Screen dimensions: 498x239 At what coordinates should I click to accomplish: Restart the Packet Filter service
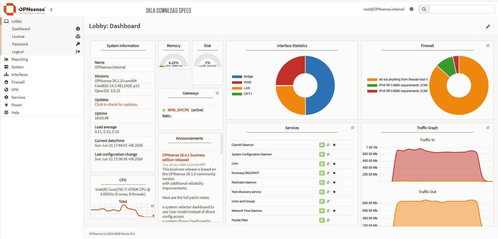click(x=328, y=220)
